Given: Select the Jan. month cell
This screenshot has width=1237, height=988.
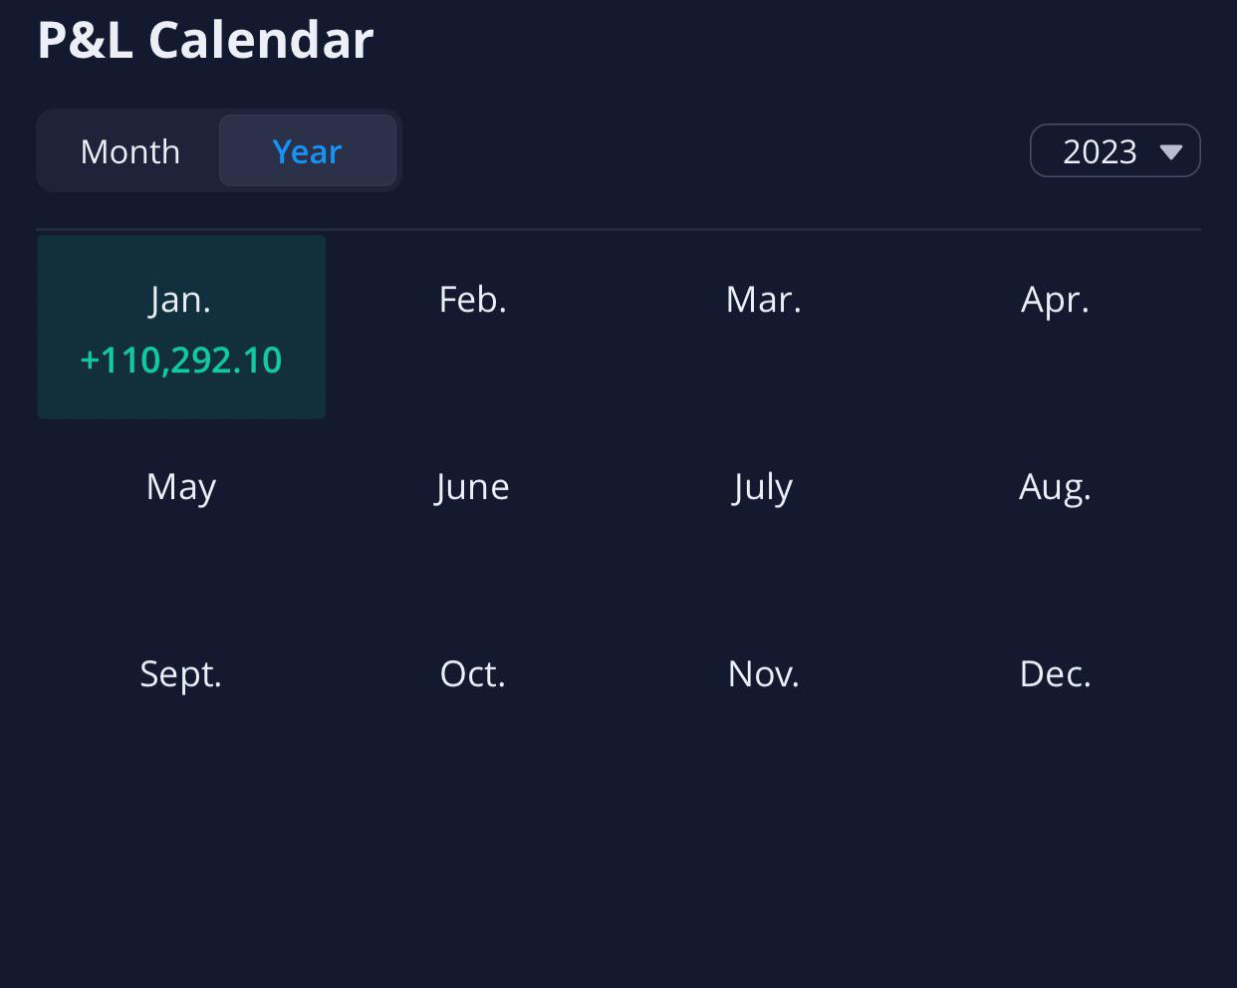Looking at the screenshot, I should coord(181,327).
